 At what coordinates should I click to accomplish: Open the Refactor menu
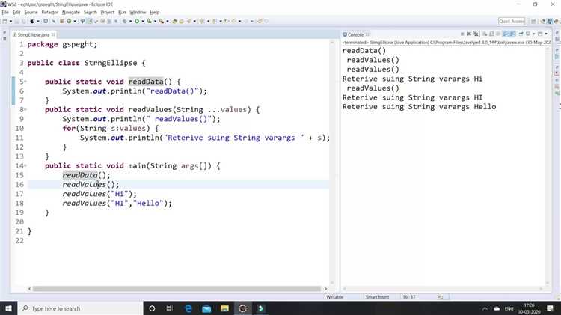coord(49,12)
